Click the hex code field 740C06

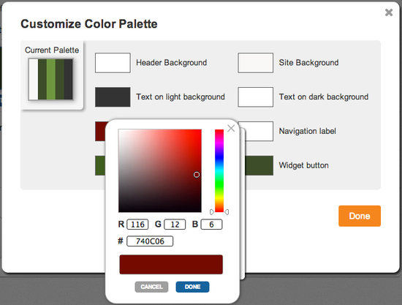pos(150,241)
